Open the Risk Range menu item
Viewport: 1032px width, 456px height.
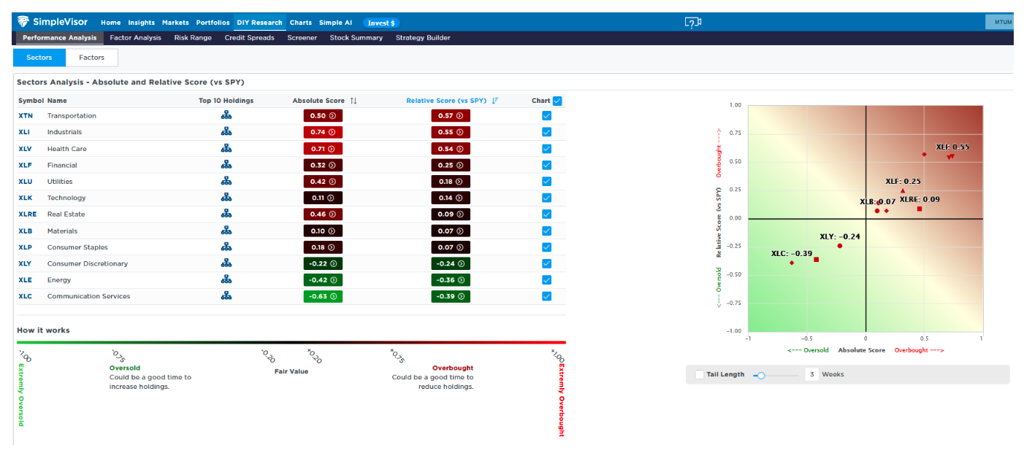193,38
